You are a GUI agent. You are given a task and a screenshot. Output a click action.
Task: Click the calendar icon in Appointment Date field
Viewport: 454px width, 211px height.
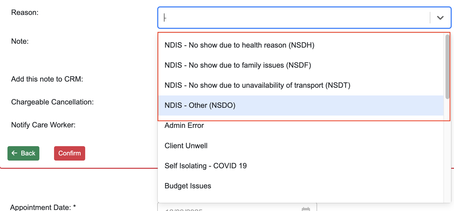click(305, 209)
